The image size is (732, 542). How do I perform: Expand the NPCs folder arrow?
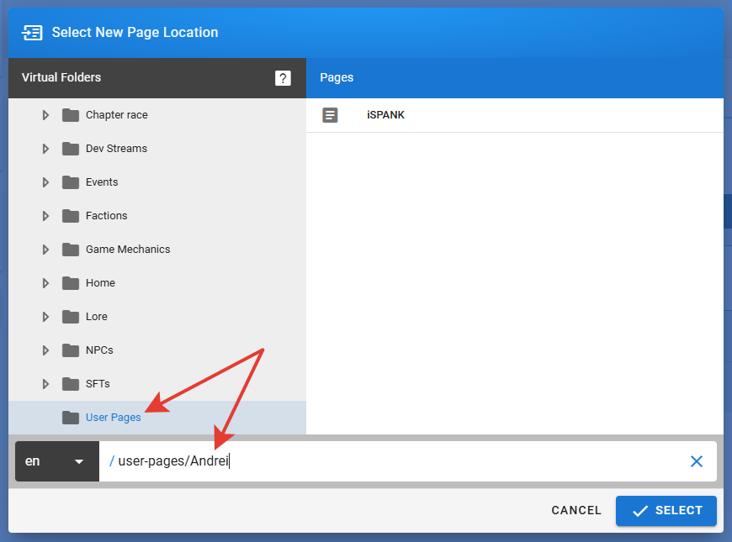pos(45,350)
